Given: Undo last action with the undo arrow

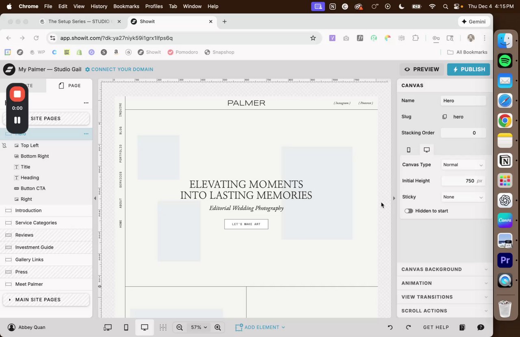Looking at the screenshot, I should pos(390,327).
